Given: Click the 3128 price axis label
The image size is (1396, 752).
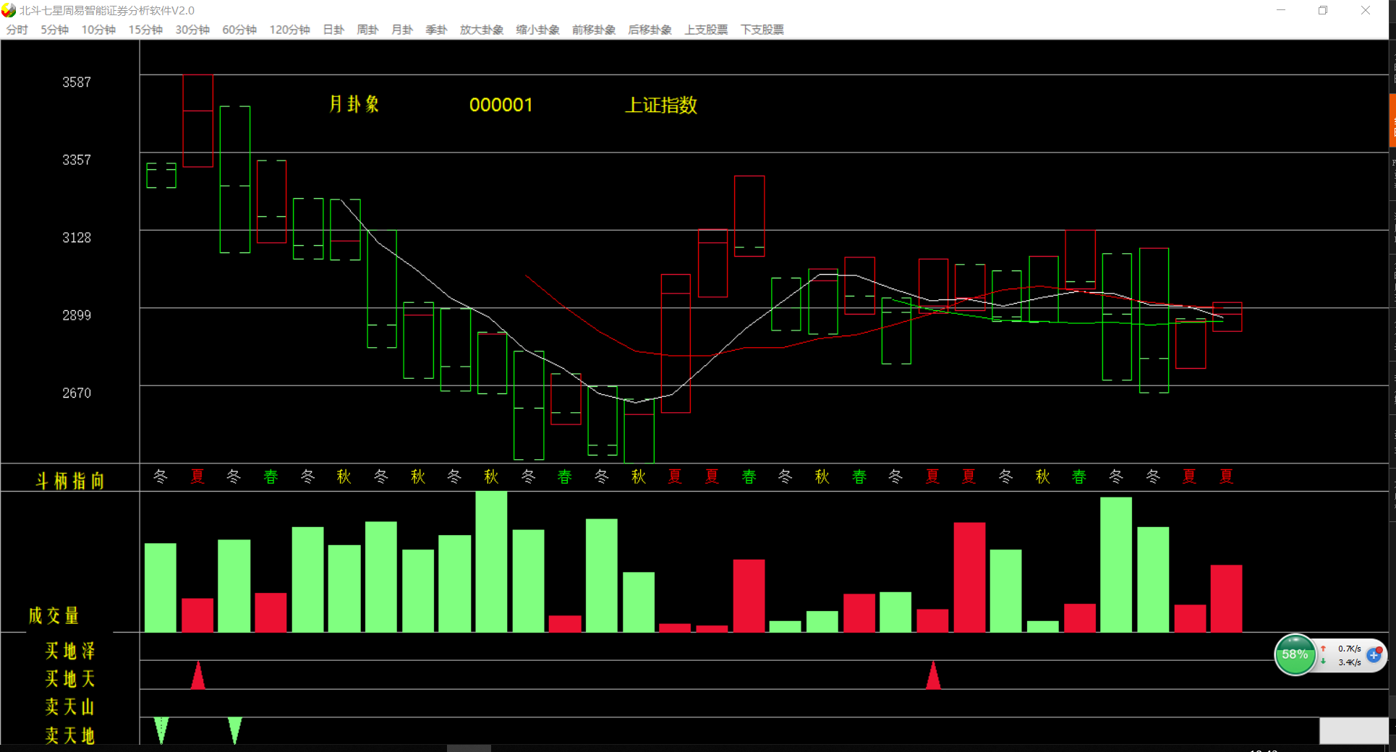Looking at the screenshot, I should tap(77, 238).
